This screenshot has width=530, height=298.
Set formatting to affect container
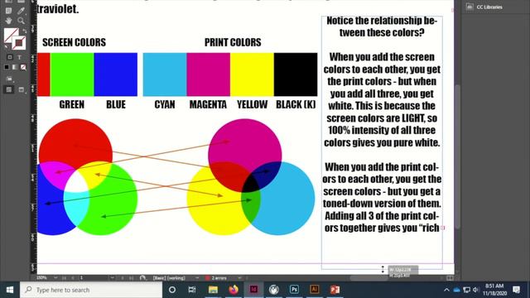click(10, 57)
